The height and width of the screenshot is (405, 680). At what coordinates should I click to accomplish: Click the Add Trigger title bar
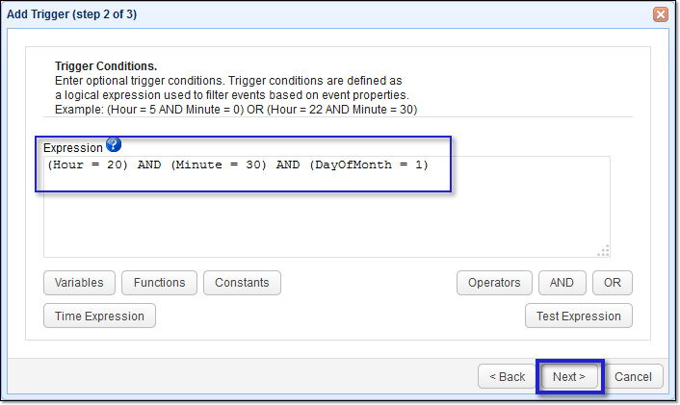click(x=289, y=14)
